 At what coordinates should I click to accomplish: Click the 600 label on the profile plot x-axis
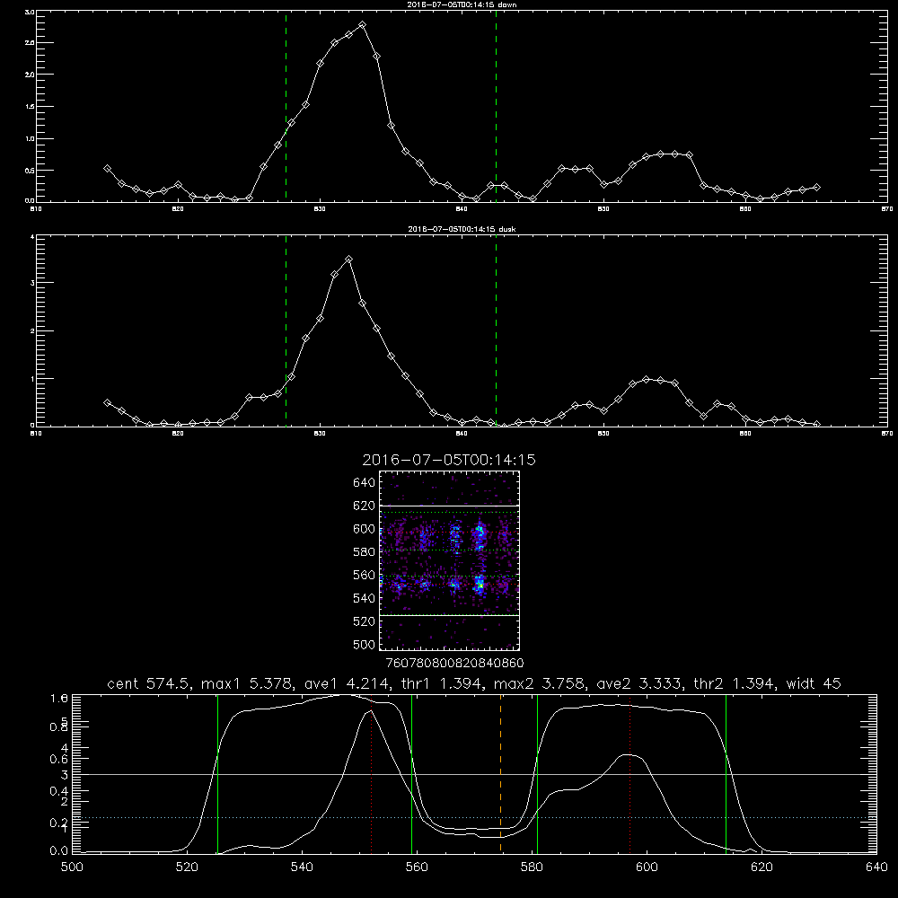tap(647, 867)
